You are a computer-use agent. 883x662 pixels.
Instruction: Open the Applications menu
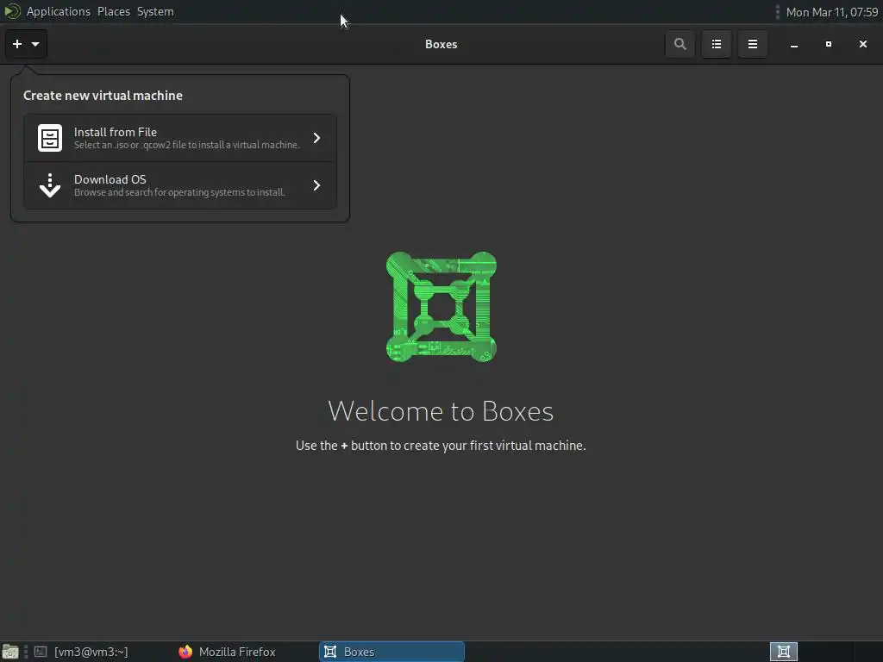coord(58,11)
